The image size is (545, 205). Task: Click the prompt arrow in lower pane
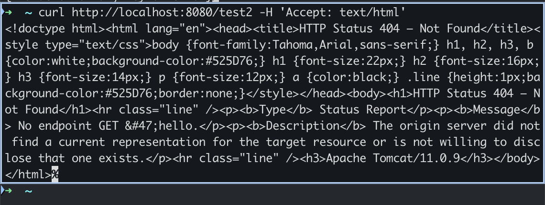pos(8,191)
